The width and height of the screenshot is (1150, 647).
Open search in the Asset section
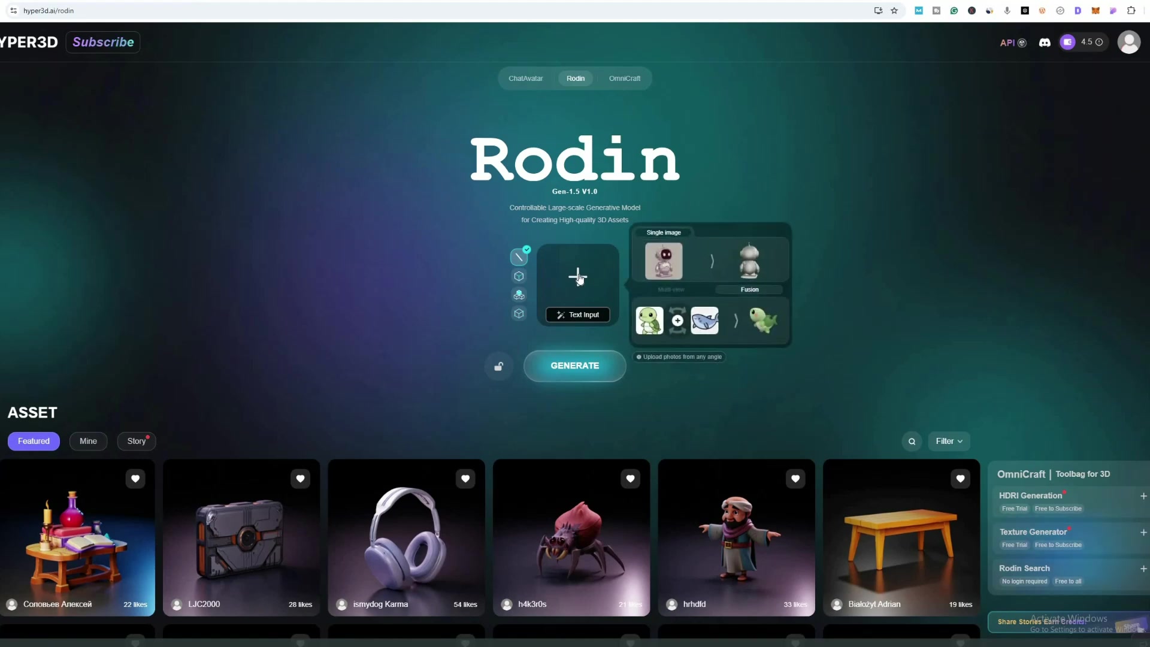[x=912, y=441]
